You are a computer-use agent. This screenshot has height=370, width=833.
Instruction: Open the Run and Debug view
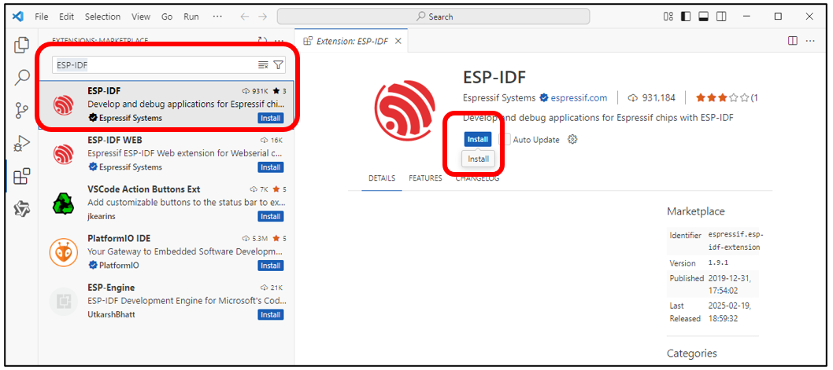(21, 143)
